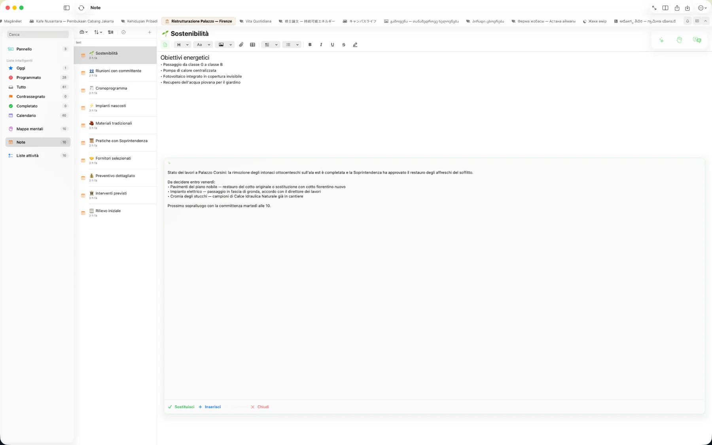Select the Impianti nascosti note
This screenshot has height=445, width=712.
click(115, 108)
